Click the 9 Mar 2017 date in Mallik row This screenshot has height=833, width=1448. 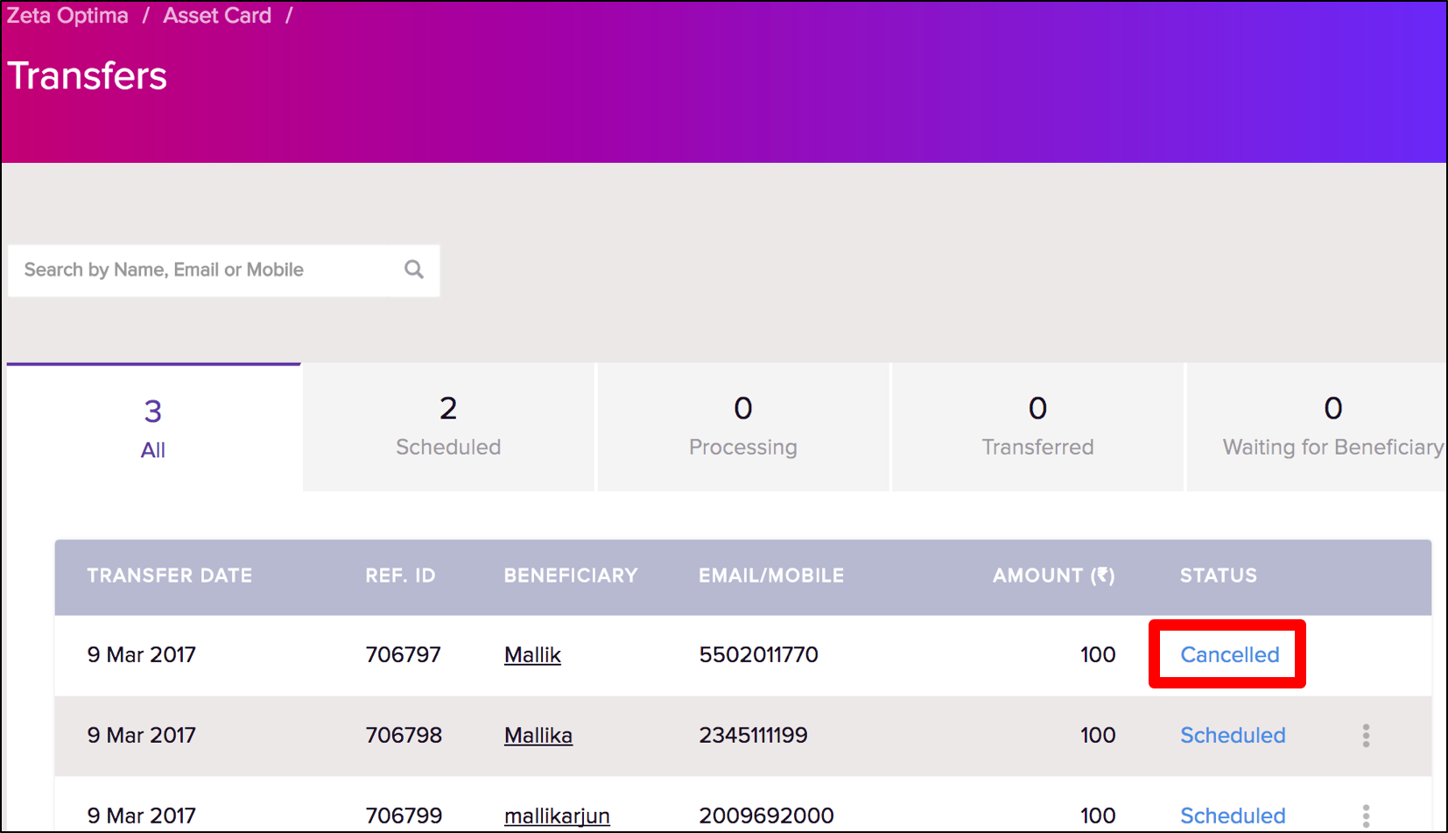click(142, 655)
